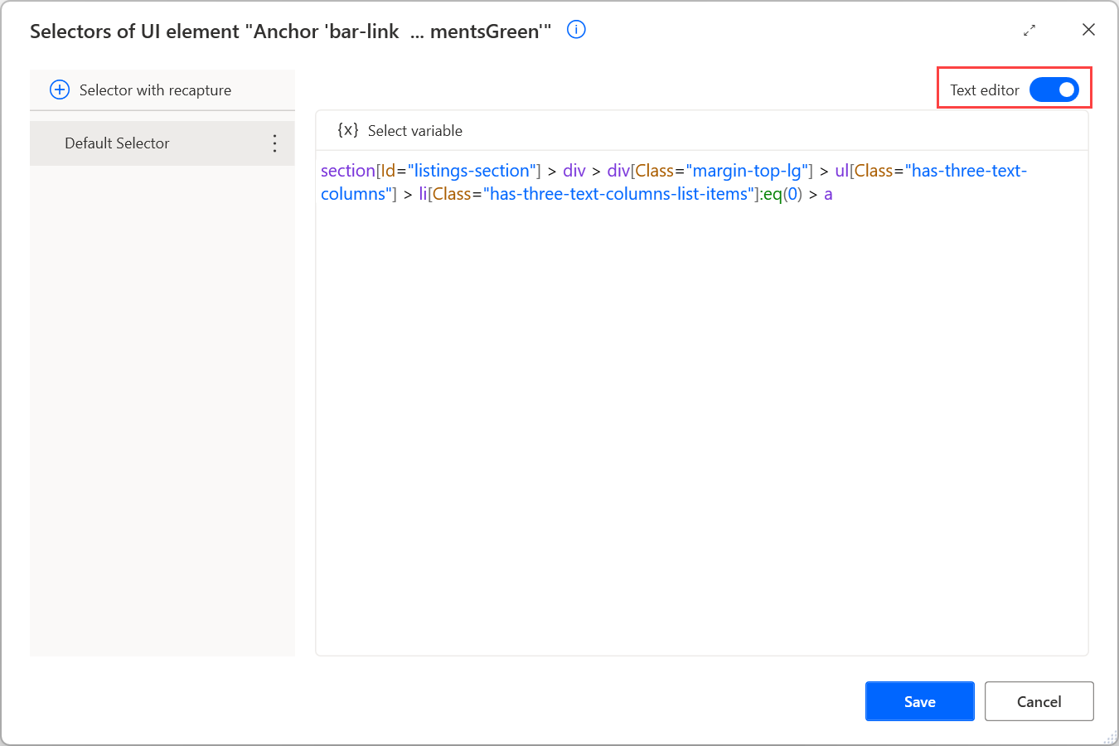Click the eq(0) index in the selector
The height and width of the screenshot is (746, 1119).
(782, 194)
